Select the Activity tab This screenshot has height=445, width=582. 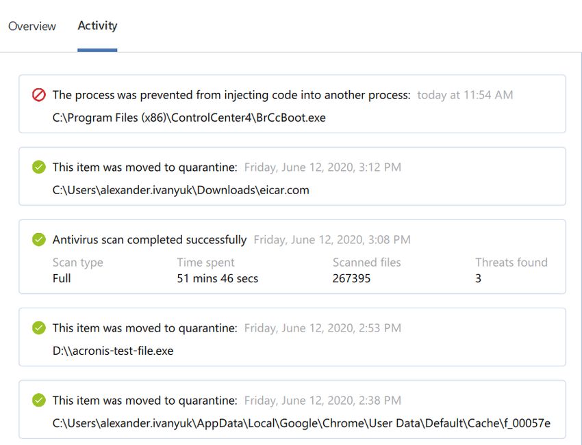[x=97, y=26]
